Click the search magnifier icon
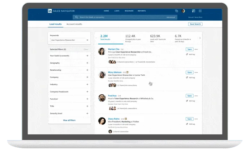The image size is (250, 154). pos(76,17)
